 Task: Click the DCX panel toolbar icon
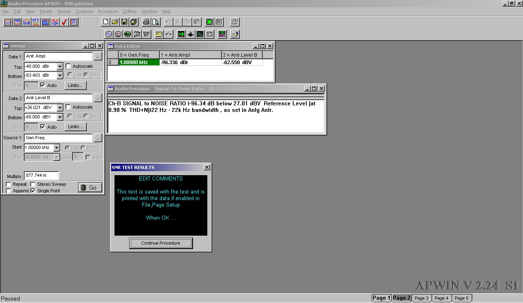159,34
